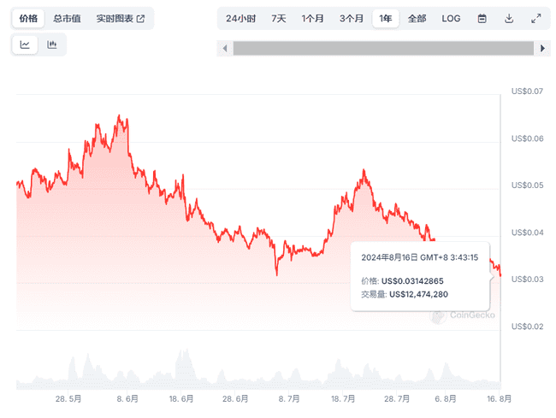Select the 总市值 tab
Image resolution: width=556 pixels, height=418 pixels.
[67, 18]
